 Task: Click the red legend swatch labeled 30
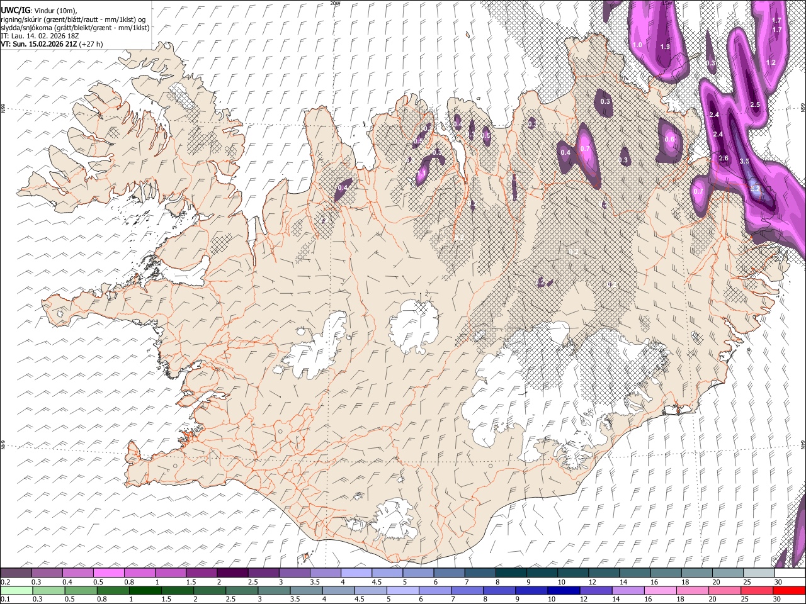pos(789,591)
